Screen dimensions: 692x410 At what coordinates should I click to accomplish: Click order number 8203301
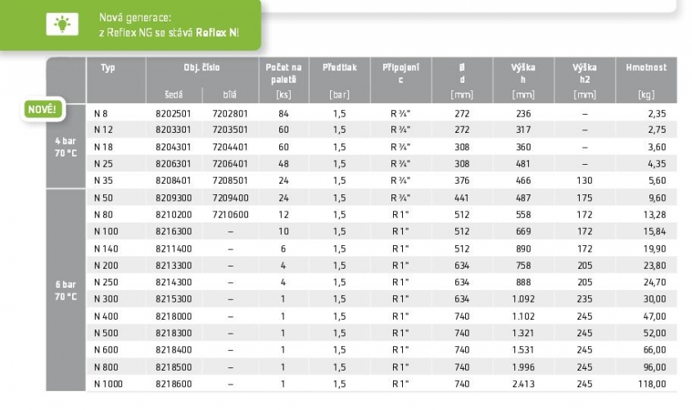click(x=174, y=130)
